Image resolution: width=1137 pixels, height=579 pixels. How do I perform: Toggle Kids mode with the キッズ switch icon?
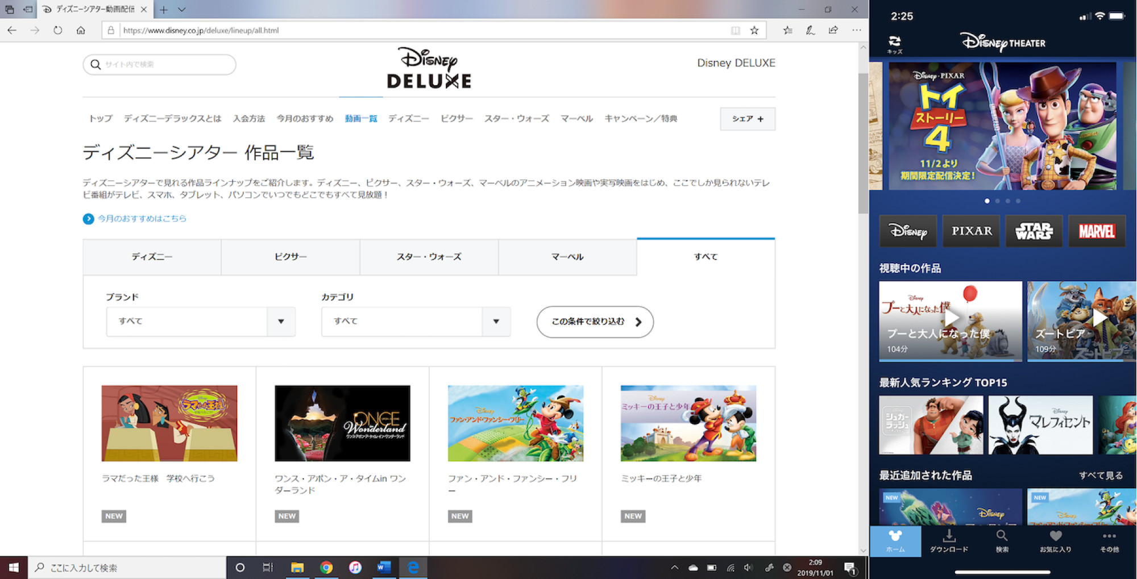pyautogui.click(x=895, y=41)
